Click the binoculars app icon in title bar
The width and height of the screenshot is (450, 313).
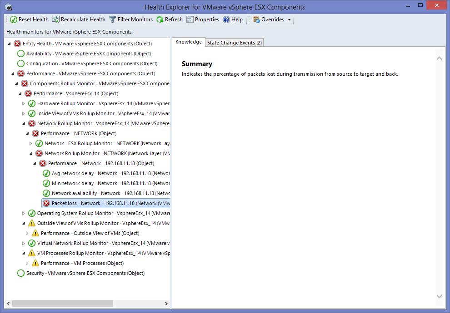(9, 7)
